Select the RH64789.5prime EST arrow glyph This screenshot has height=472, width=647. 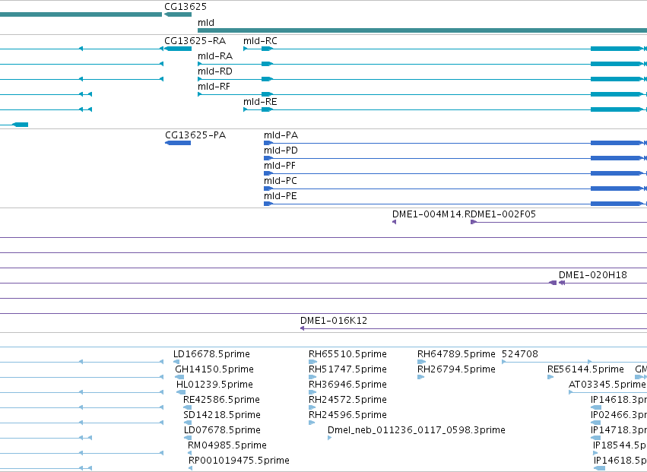(x=421, y=362)
